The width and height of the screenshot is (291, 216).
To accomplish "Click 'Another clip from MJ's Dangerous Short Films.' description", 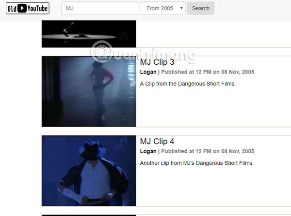I will tap(197, 163).
